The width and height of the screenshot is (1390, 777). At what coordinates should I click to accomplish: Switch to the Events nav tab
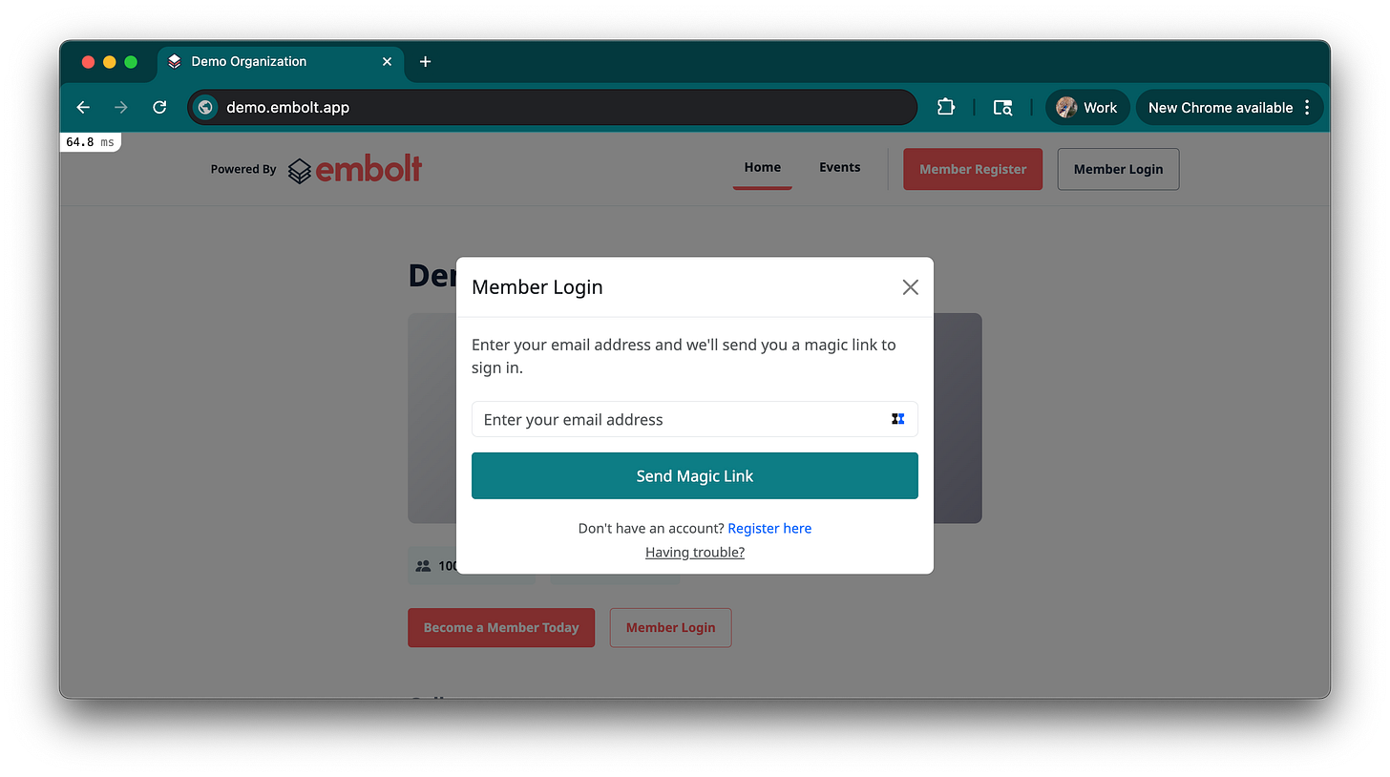839,167
